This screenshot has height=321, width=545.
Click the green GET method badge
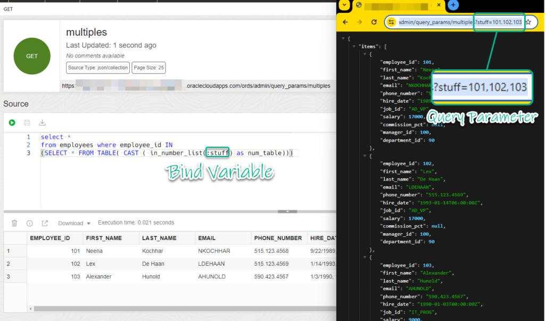pyautogui.click(x=31, y=55)
